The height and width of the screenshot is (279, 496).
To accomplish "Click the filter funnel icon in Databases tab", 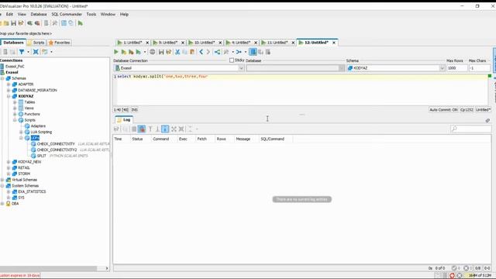I will coord(22,52).
